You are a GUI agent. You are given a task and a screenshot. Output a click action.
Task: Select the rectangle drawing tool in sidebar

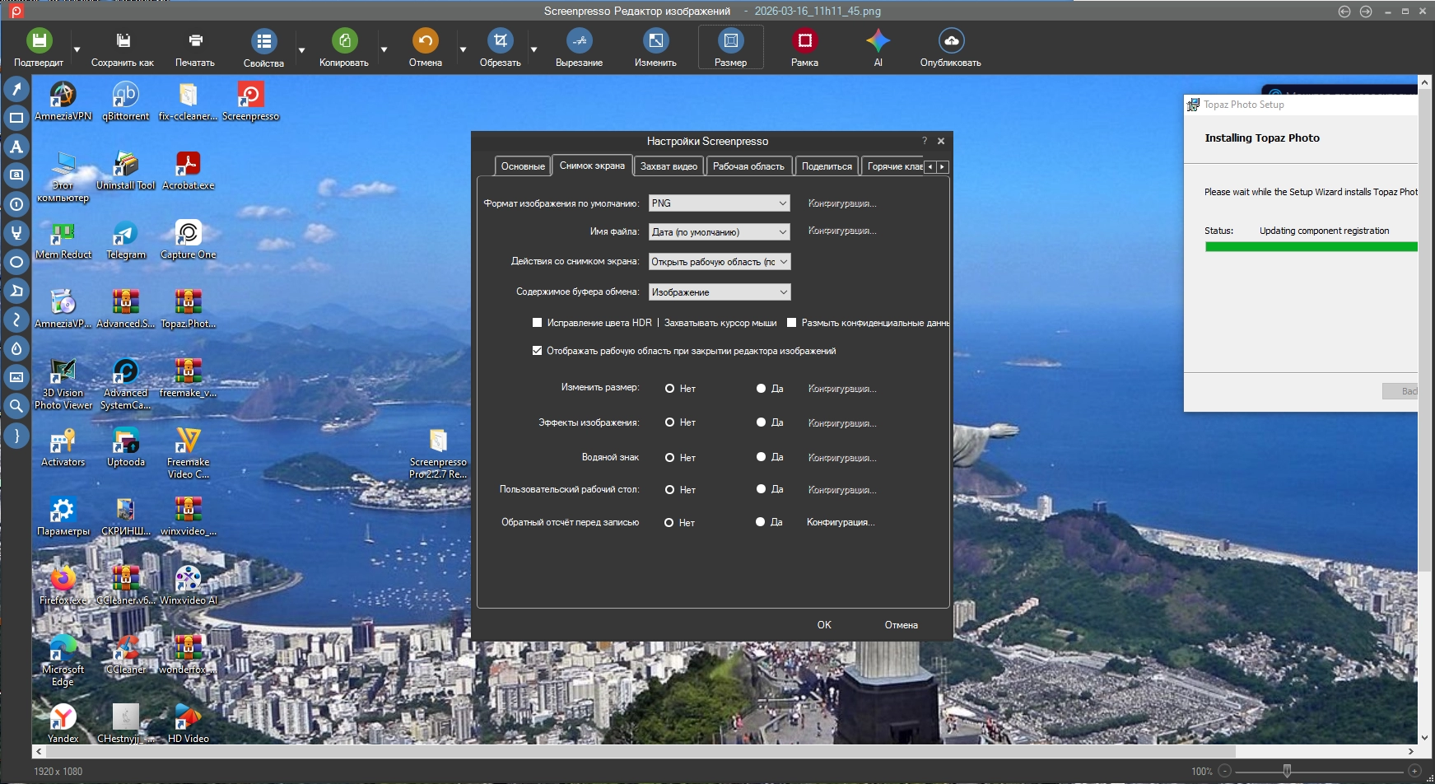coord(16,118)
